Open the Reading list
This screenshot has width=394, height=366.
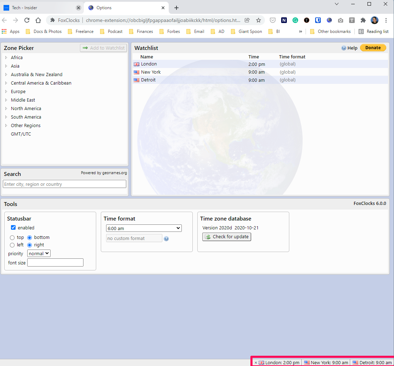pos(373,32)
